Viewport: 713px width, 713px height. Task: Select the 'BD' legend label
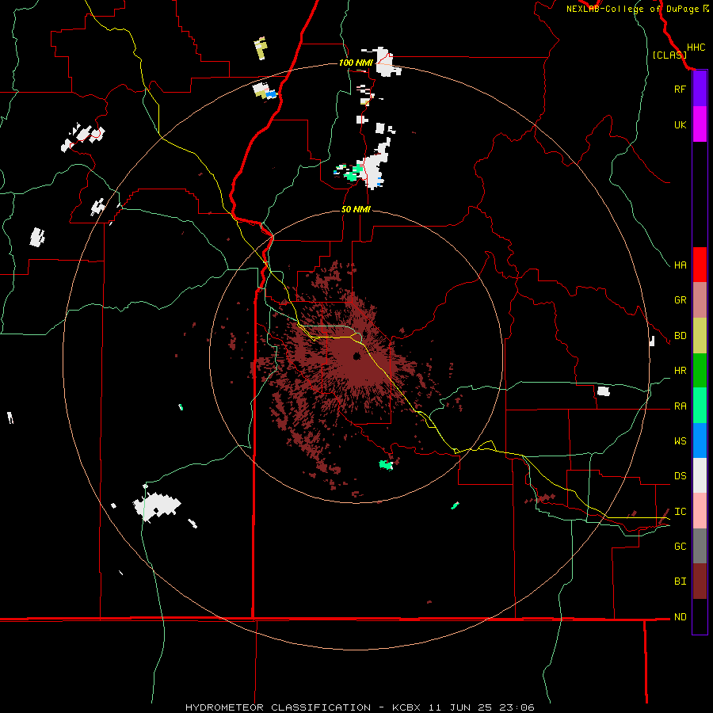tap(680, 336)
